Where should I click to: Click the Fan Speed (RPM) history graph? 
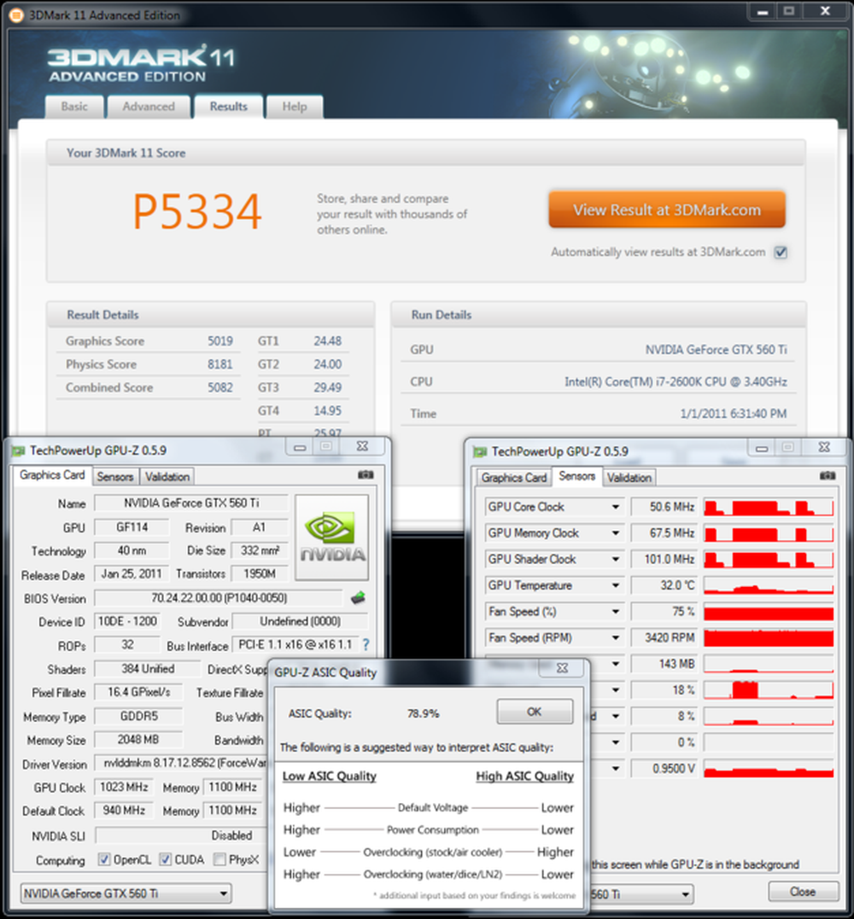pos(769,637)
